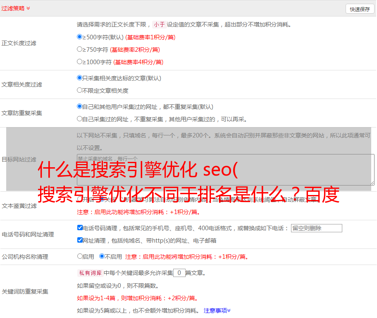
Task: Toggle the 电话号码清理 checkbox
Action: tap(80, 228)
